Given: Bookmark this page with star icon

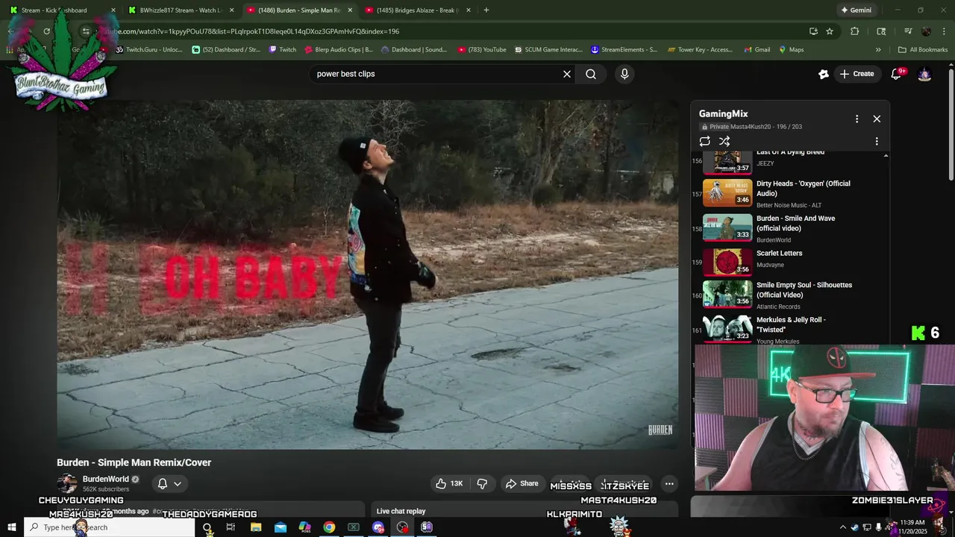Looking at the screenshot, I should pos(830,31).
